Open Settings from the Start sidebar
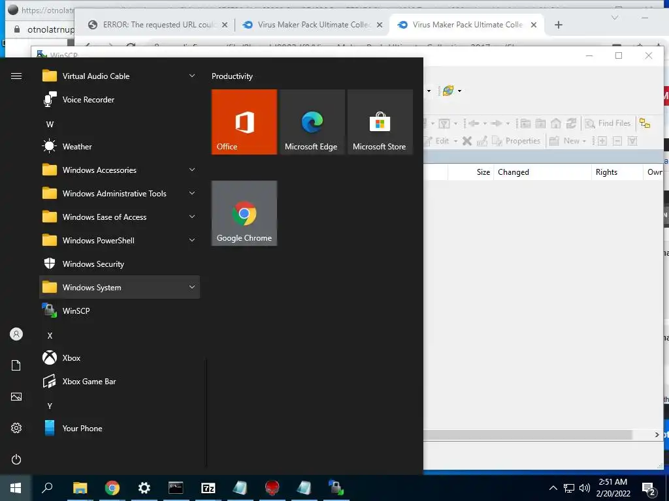 [16, 428]
